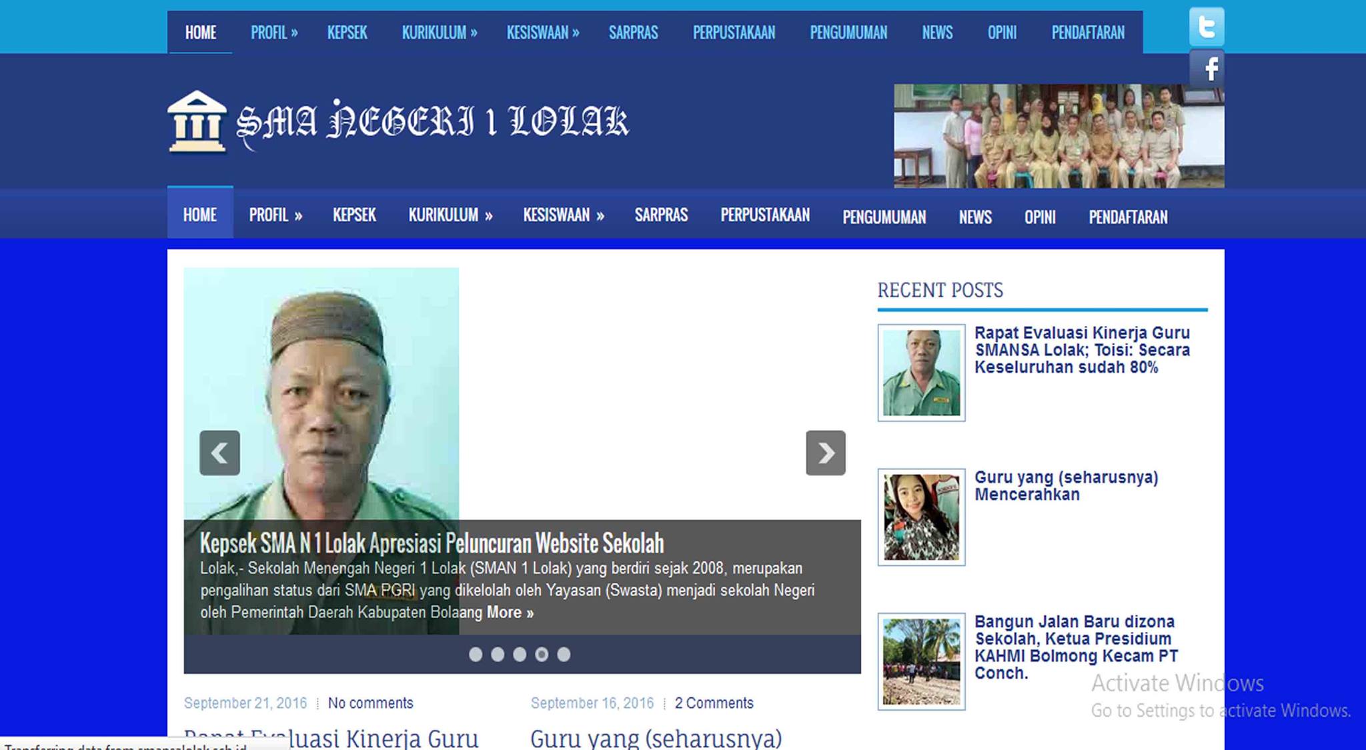Open recent post Bangun Jalan Baru dizona Sekolah
Screen dimensions: 1366x750
coord(1076,647)
